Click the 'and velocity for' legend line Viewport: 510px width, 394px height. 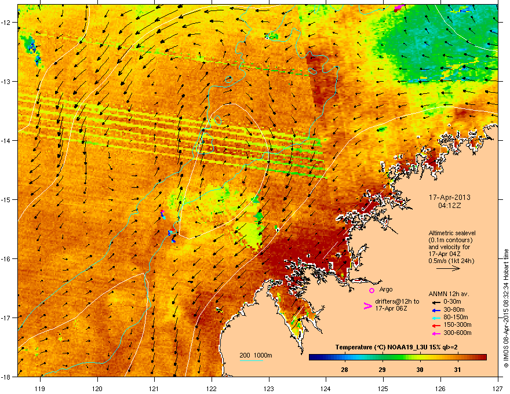pyautogui.click(x=449, y=247)
